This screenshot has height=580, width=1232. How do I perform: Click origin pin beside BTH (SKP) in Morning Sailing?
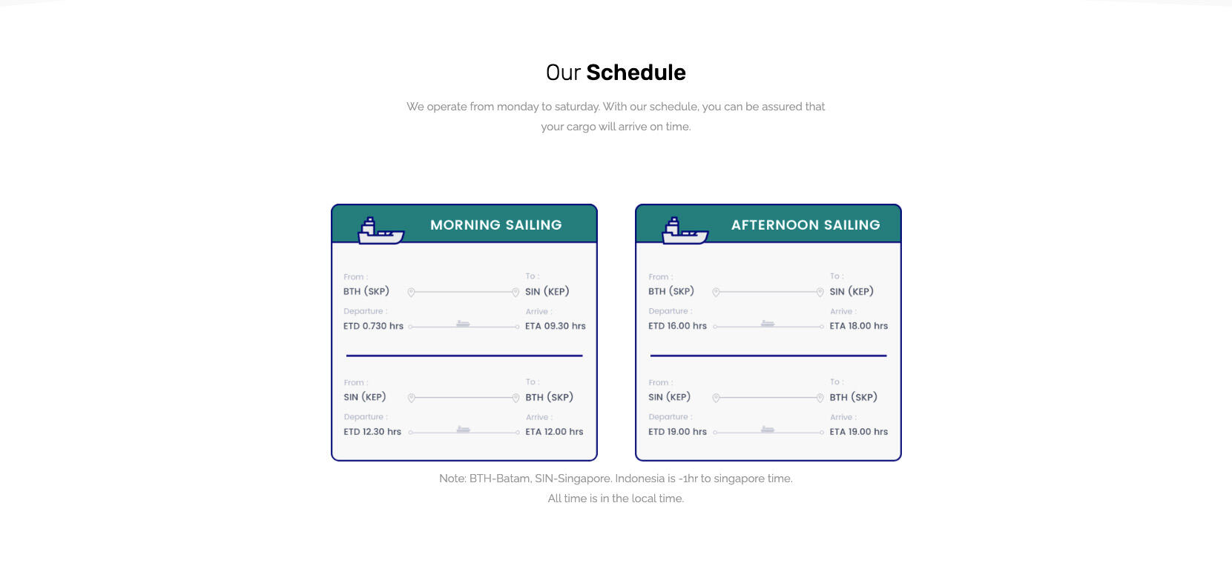(411, 293)
